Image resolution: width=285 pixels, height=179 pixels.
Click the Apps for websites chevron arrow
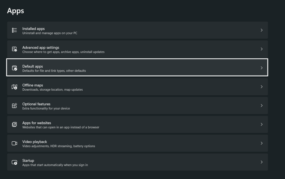click(x=261, y=124)
